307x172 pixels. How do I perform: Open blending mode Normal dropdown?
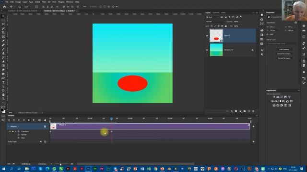tap(215, 21)
